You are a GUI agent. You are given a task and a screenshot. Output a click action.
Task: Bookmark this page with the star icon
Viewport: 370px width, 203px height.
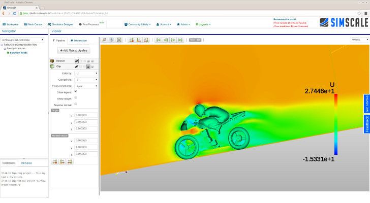359,13
